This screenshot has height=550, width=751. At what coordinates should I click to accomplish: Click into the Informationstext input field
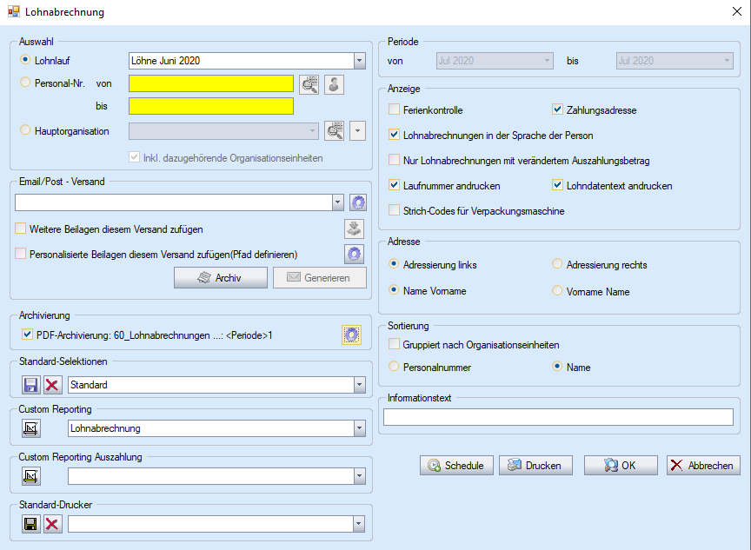(x=558, y=417)
